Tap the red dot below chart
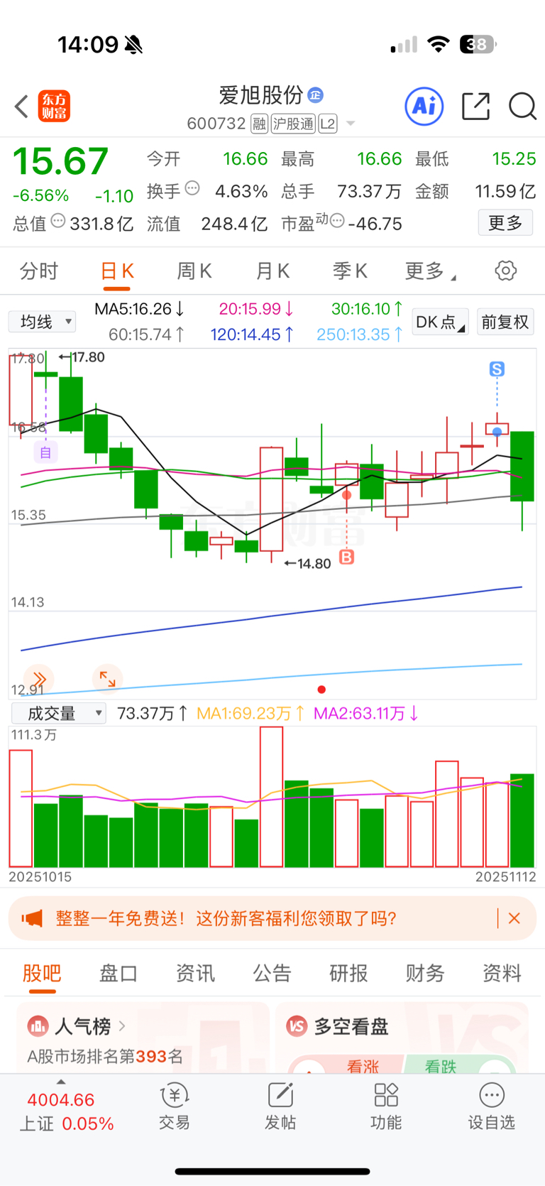Image resolution: width=545 pixels, height=1186 pixels. point(321,690)
